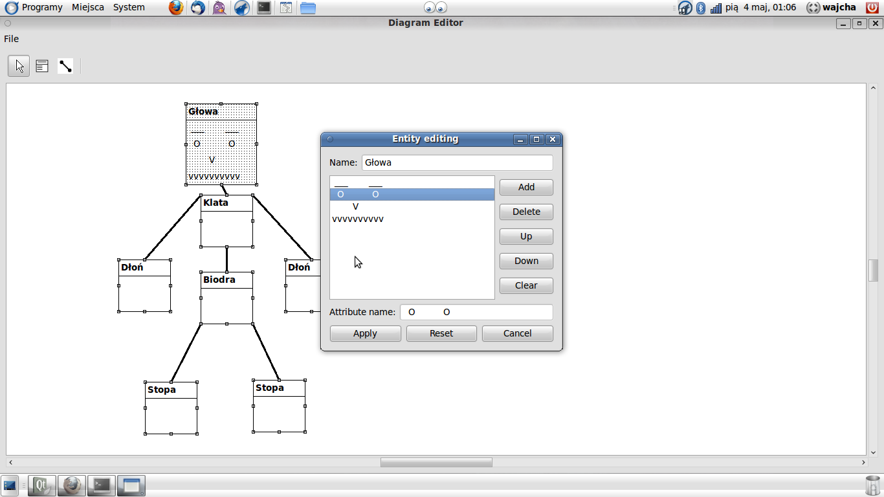This screenshot has width=884, height=497.
Task: Move the attribute with the Down button
Action: coord(526,261)
